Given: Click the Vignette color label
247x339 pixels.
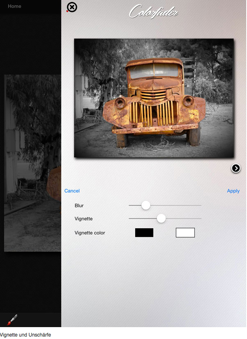Looking at the screenshot, I should coord(90,233).
